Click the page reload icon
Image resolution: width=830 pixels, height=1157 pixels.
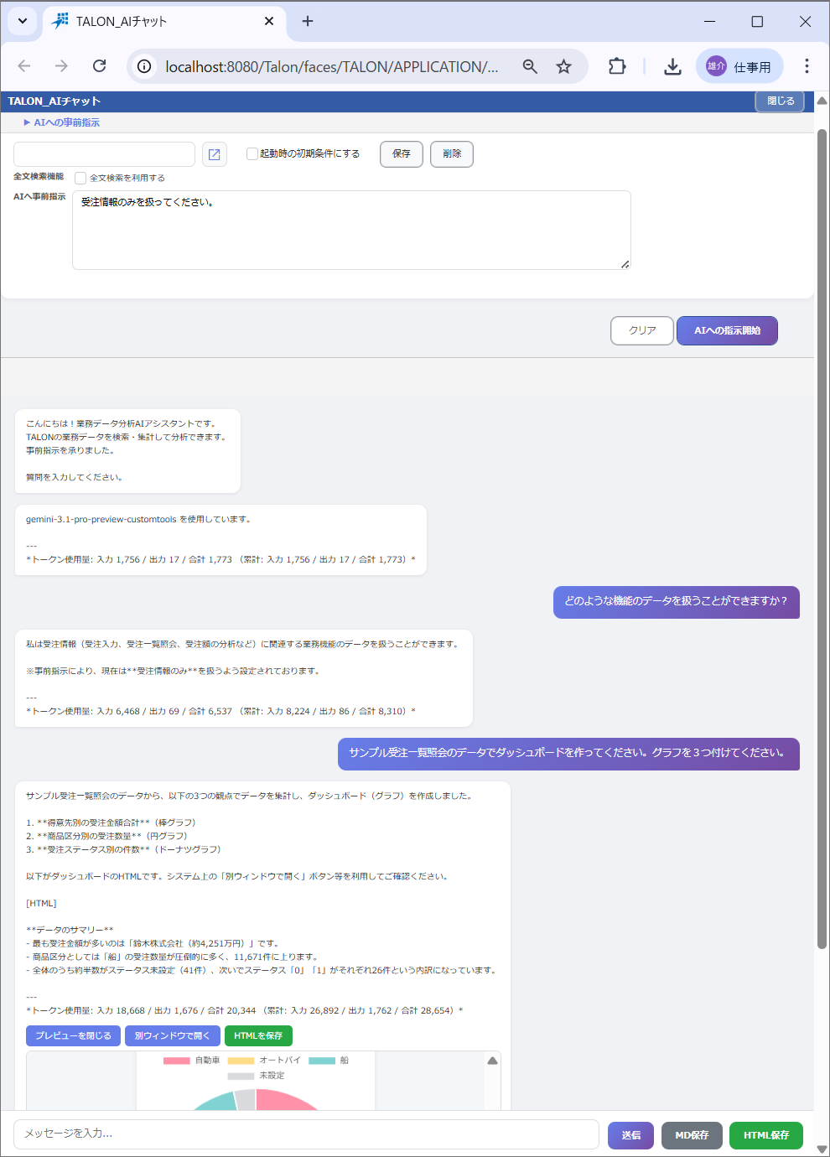[x=99, y=65]
